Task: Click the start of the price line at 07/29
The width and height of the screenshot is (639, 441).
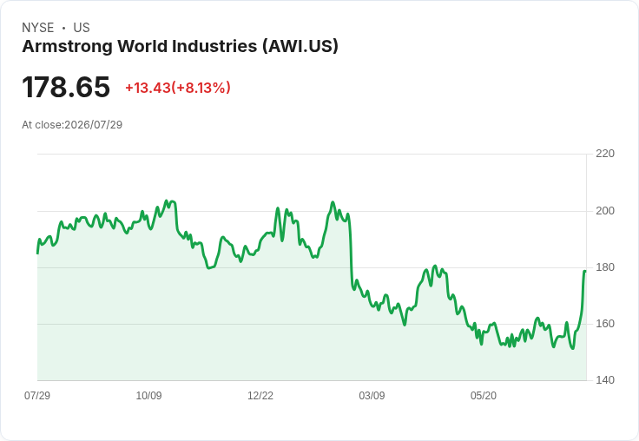Action: (x=37, y=253)
